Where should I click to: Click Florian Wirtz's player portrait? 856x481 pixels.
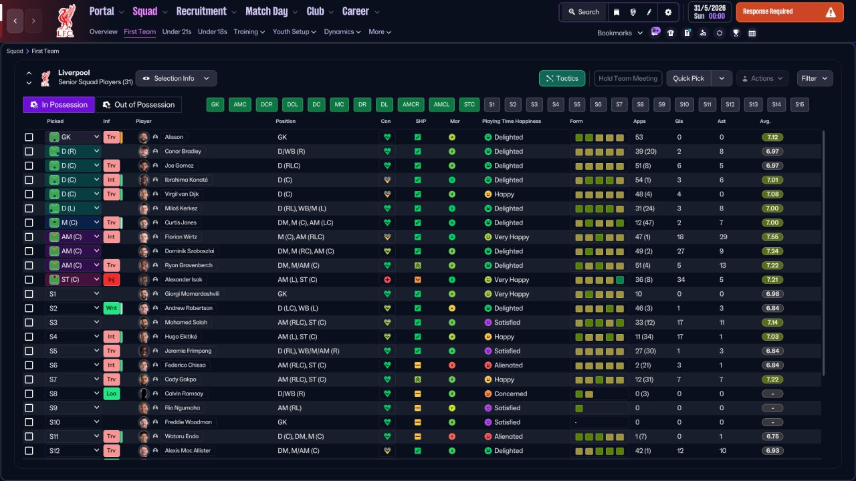[143, 236]
